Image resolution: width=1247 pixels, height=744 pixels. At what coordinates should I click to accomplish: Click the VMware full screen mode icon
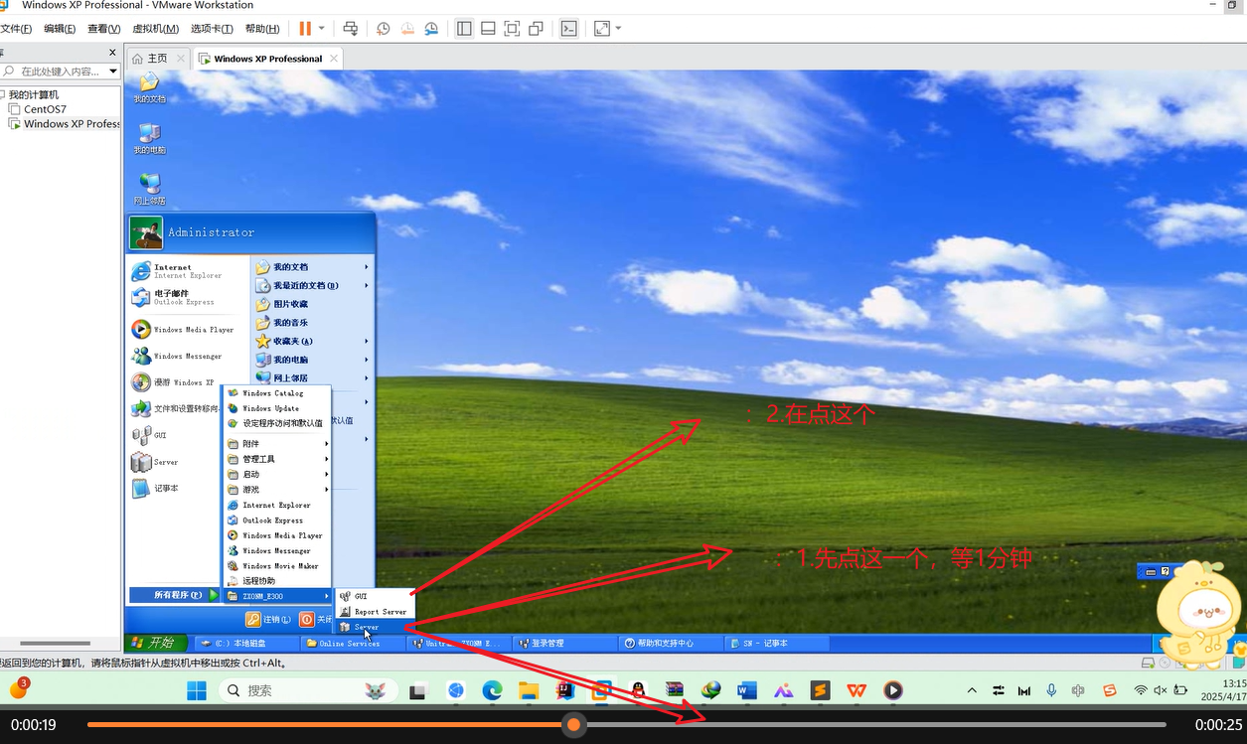pos(512,29)
